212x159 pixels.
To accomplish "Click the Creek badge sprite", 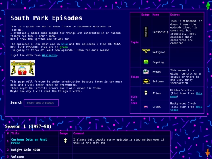I will point(146,107).
